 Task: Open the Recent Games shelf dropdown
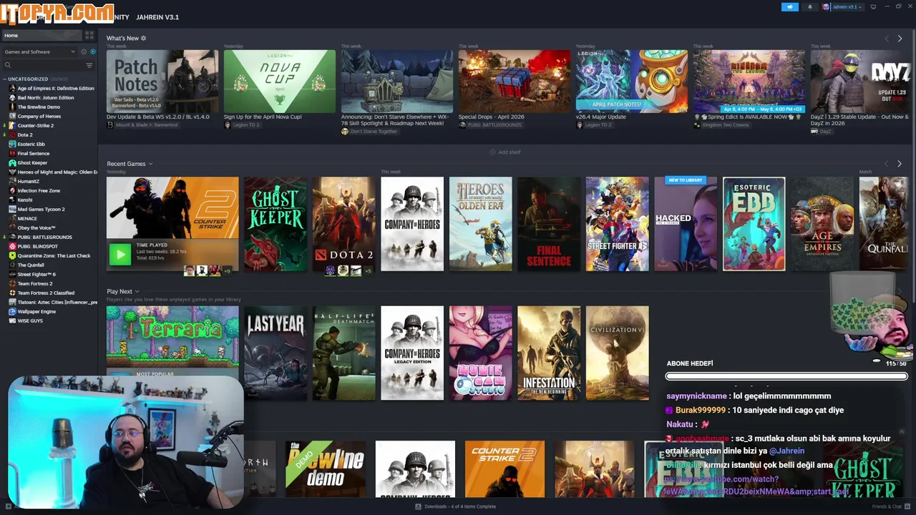coord(150,164)
